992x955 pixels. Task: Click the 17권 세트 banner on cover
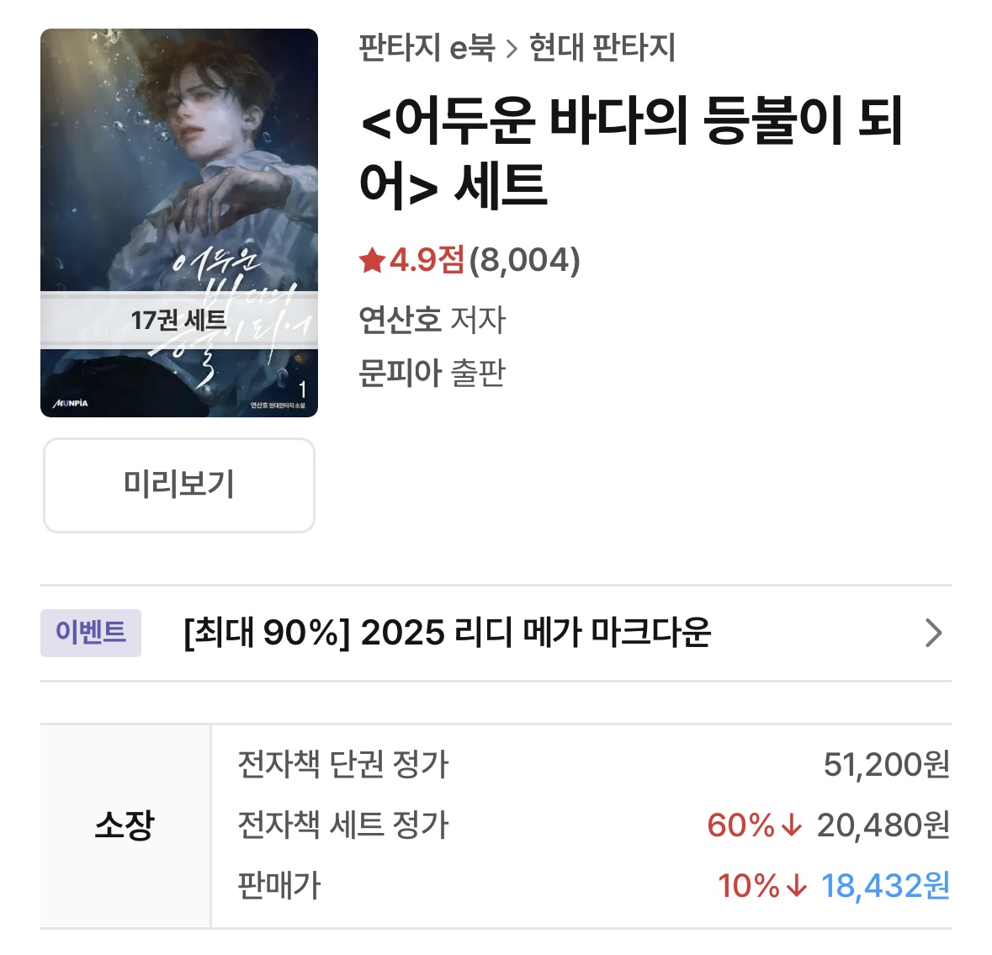click(x=178, y=320)
